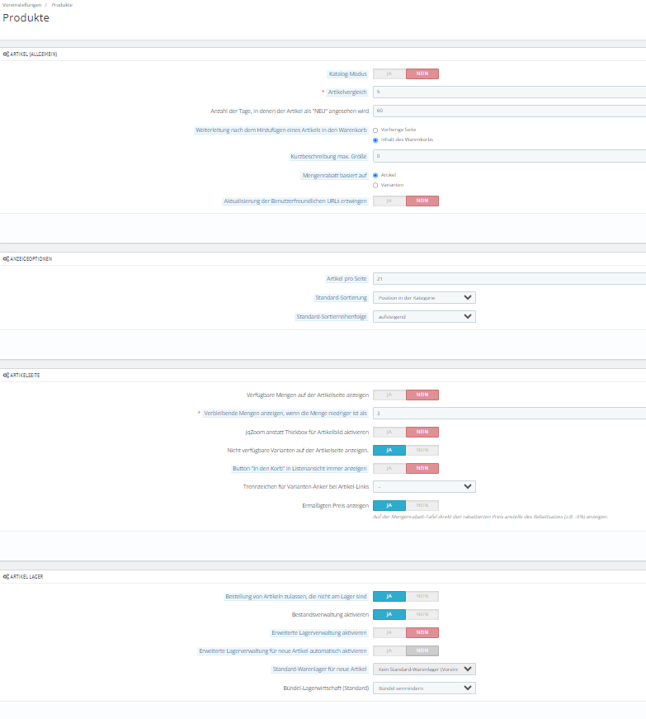Choose Varianten for Mengenrabatt basis
Viewport: 646px width, 719px height.
375,185
